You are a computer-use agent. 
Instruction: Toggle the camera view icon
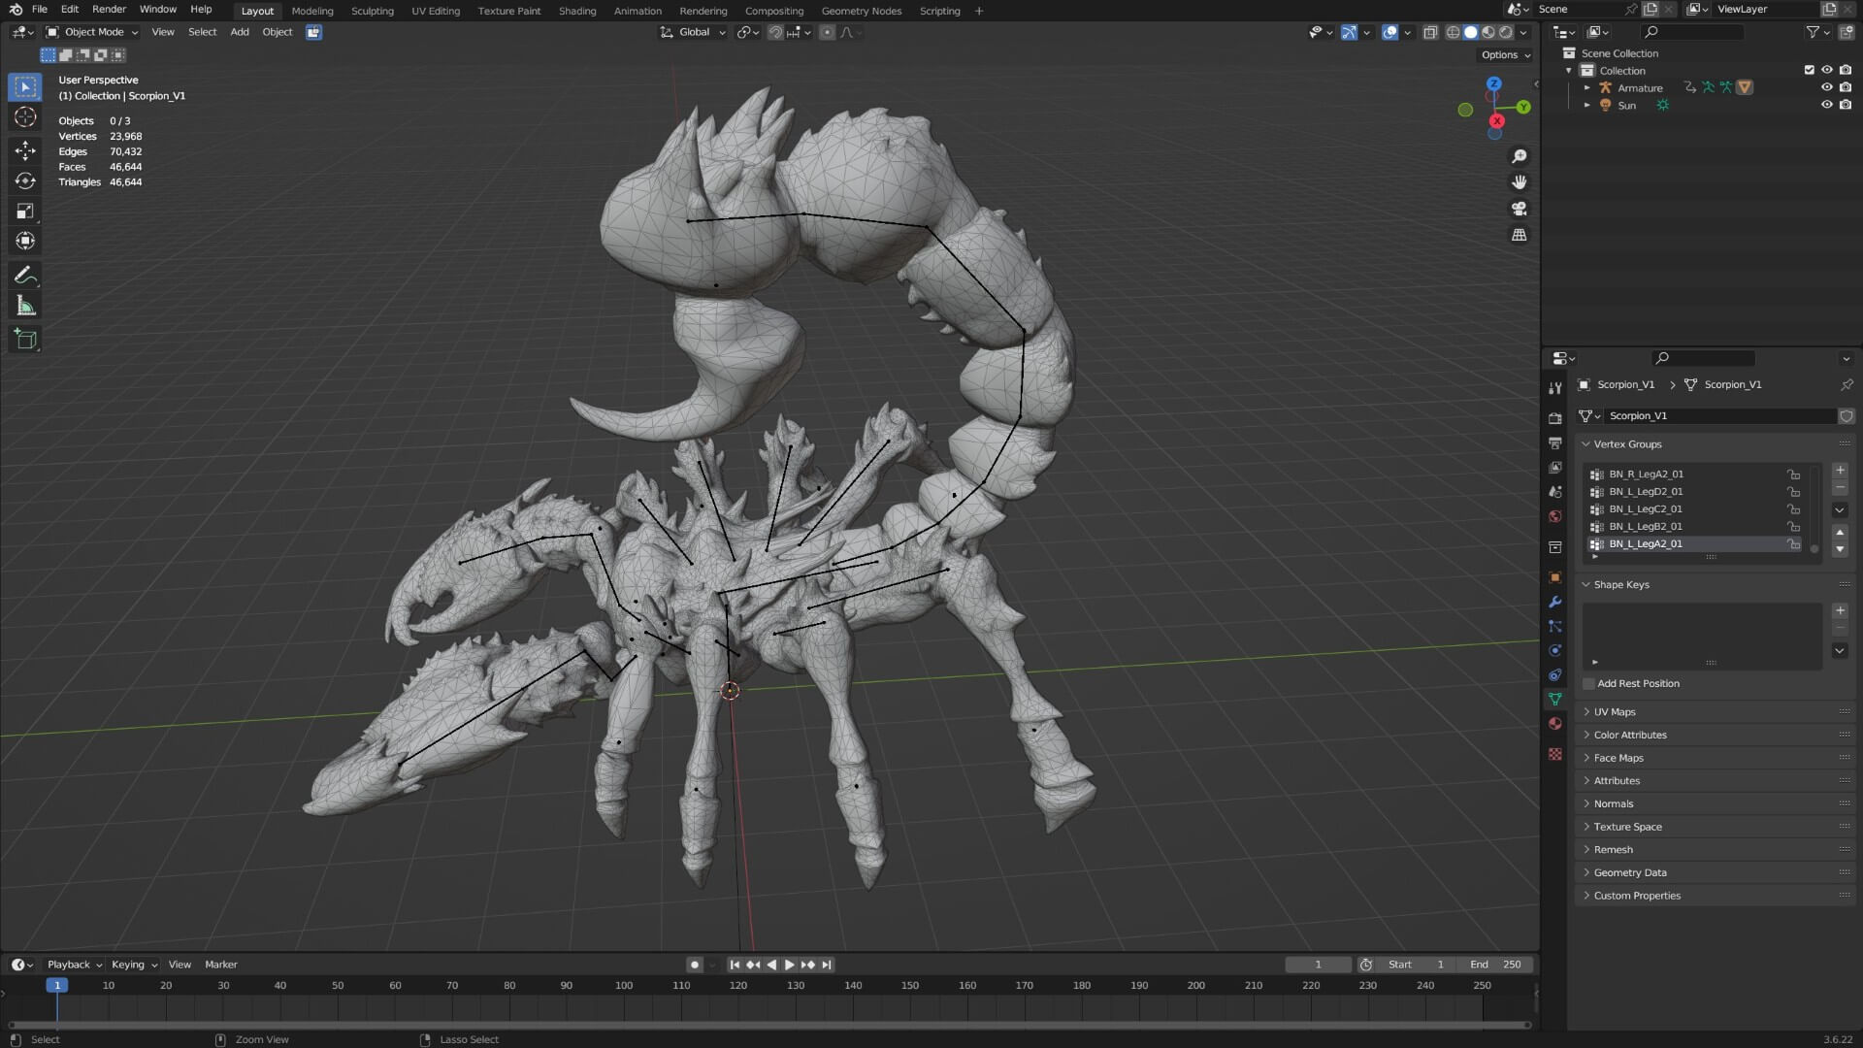click(1520, 209)
